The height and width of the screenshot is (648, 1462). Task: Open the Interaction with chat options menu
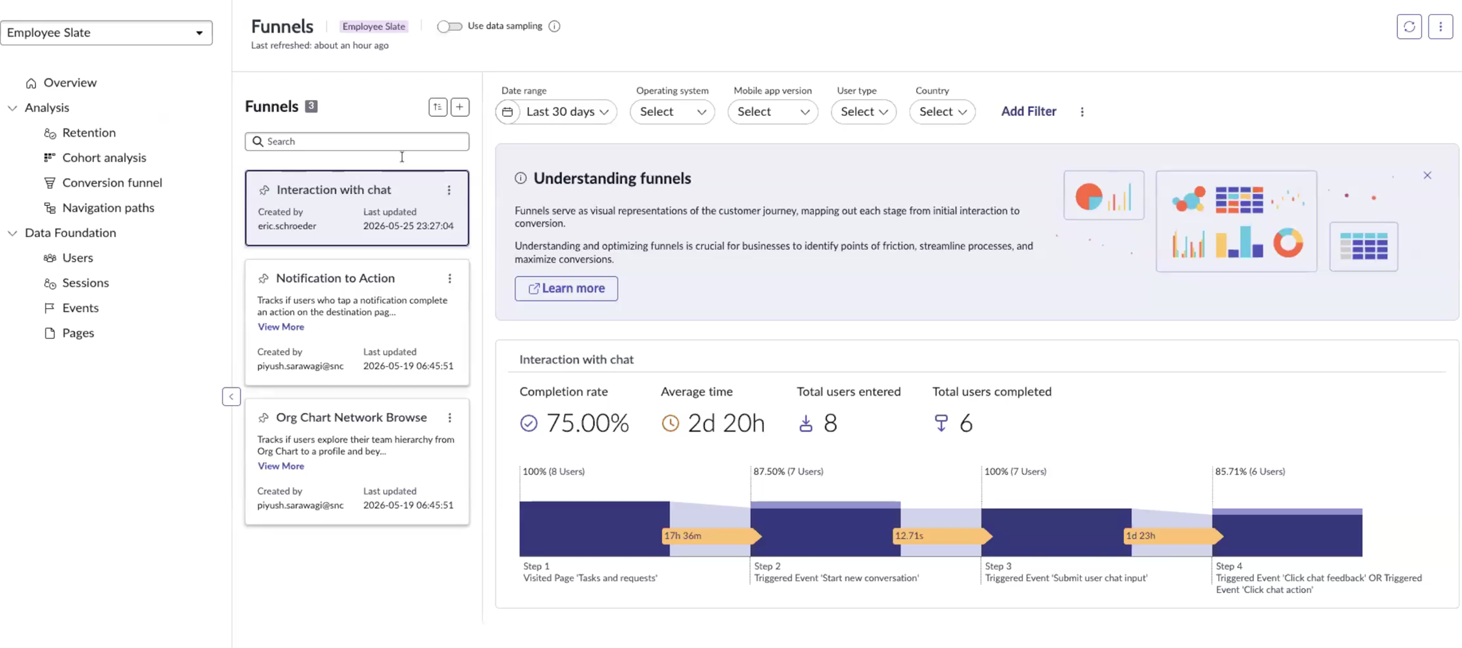(x=449, y=190)
